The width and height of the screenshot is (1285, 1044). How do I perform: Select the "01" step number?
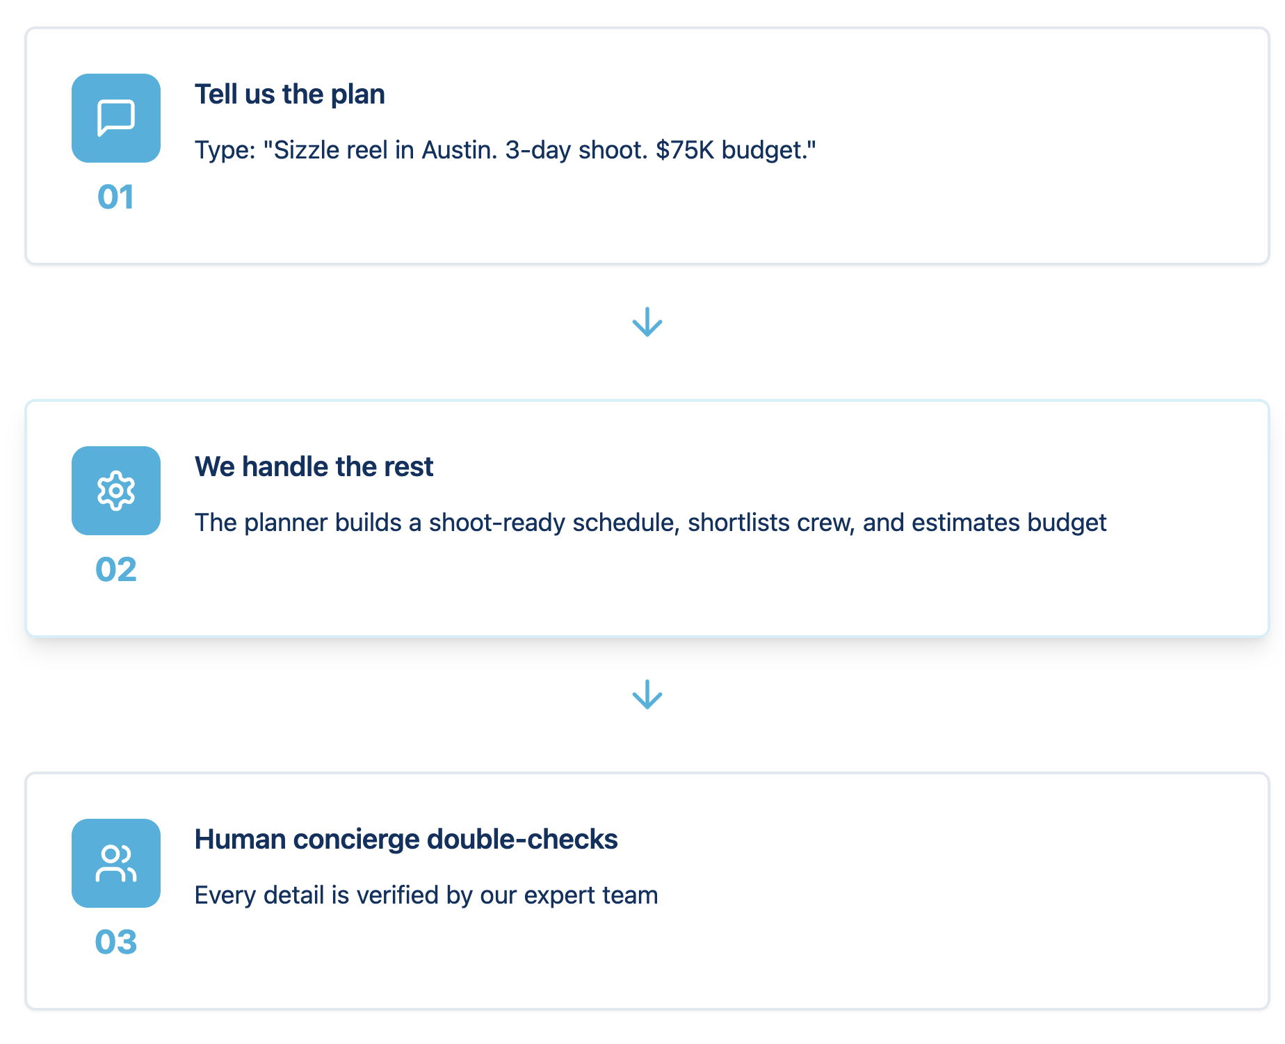(116, 197)
